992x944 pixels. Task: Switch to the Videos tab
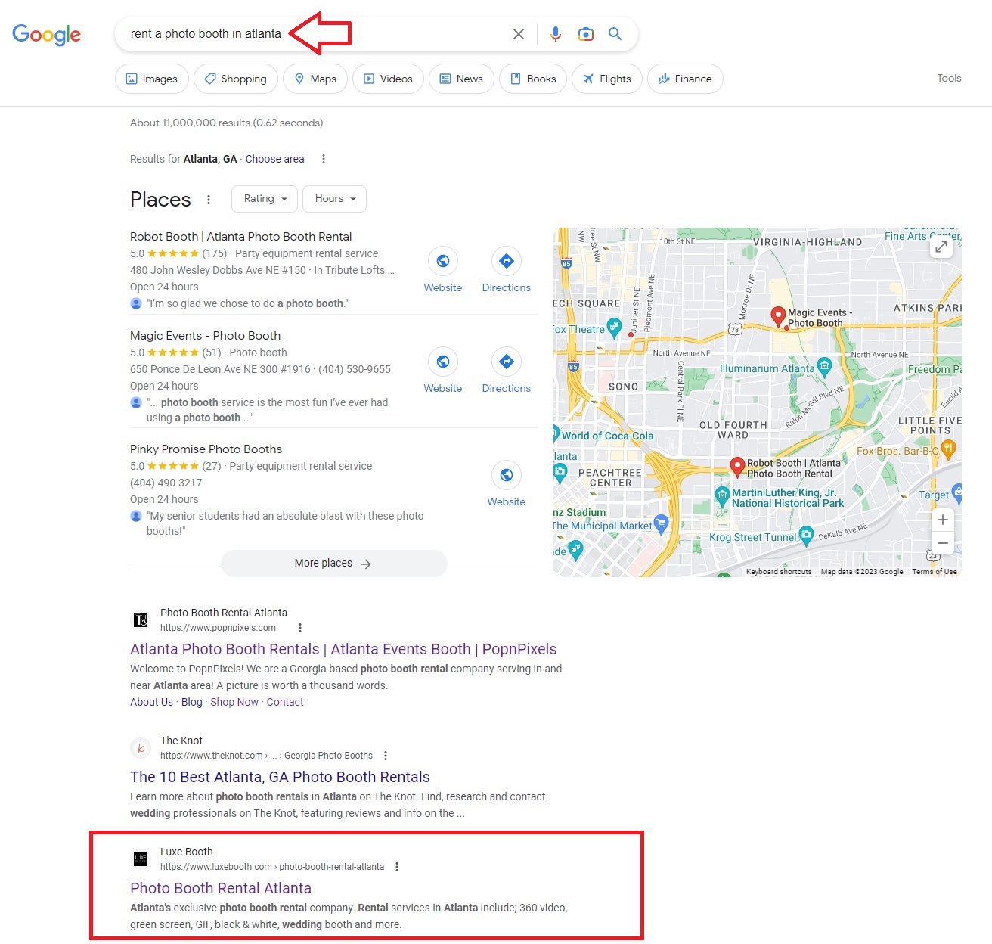(388, 79)
